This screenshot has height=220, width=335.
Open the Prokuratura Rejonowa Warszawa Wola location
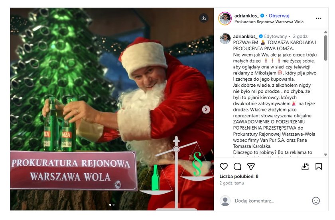269,21
